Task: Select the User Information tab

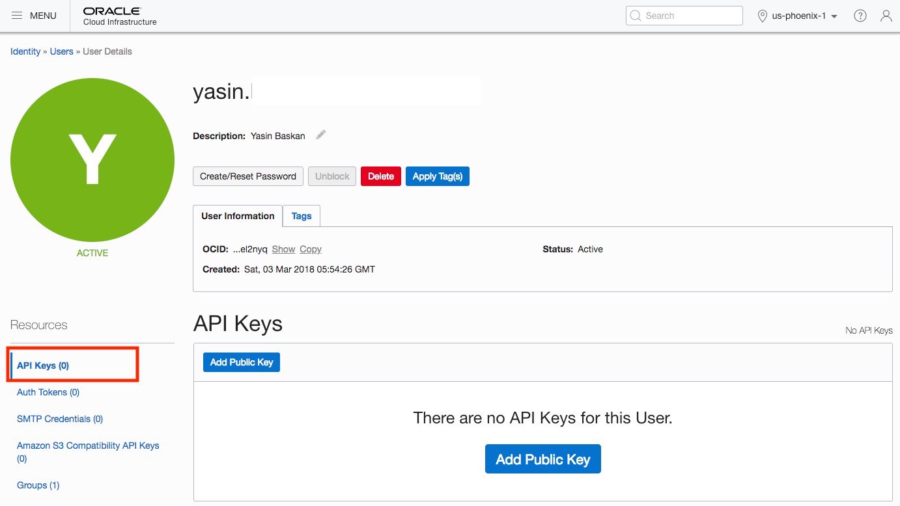Action: [x=238, y=216]
